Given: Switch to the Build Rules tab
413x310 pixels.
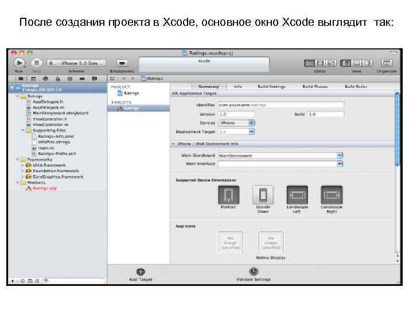Looking at the screenshot, I should tap(356, 87).
